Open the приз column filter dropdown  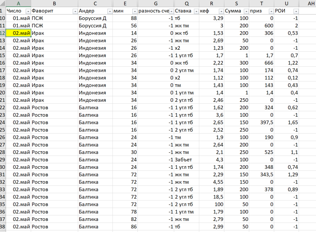point(271,11)
